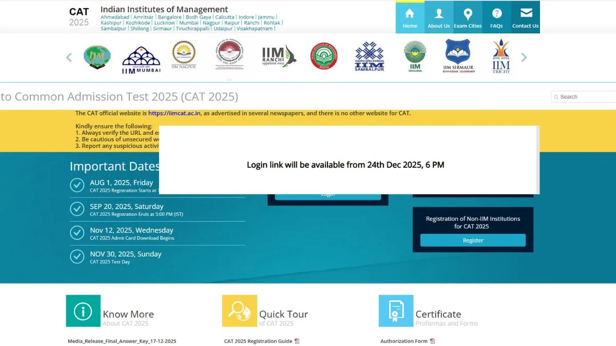
Task: Open Media Release Final Answer Key link
Action: click(x=122, y=341)
